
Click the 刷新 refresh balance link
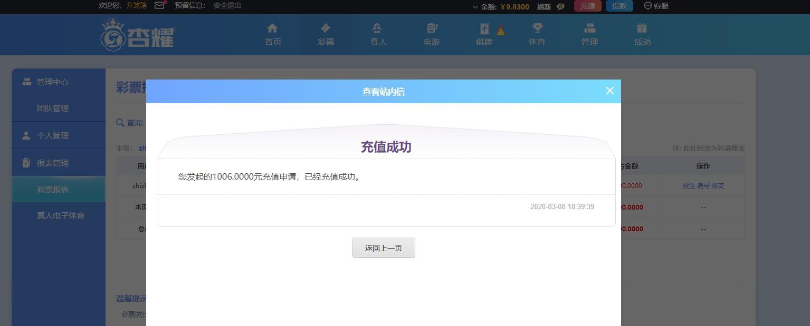pos(544,6)
